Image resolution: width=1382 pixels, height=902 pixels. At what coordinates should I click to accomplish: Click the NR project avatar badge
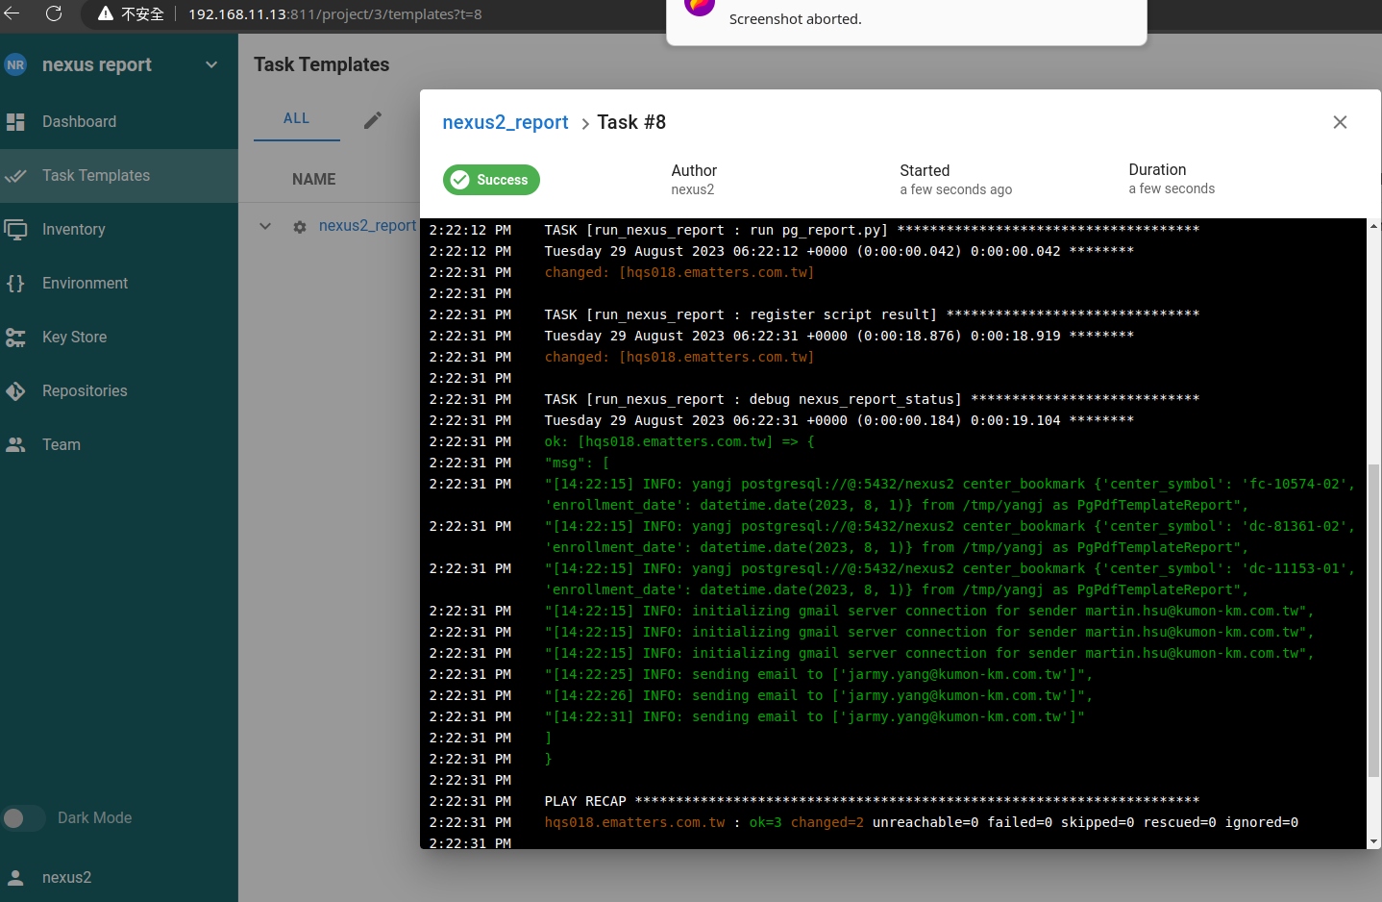15,64
